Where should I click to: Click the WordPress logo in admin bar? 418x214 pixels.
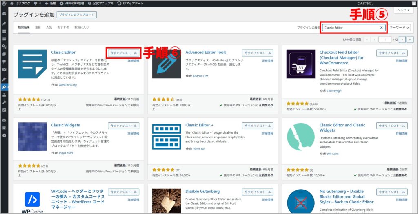tap(4, 3)
